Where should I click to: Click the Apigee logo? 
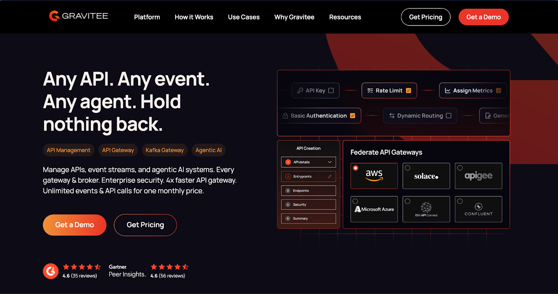pos(478,176)
